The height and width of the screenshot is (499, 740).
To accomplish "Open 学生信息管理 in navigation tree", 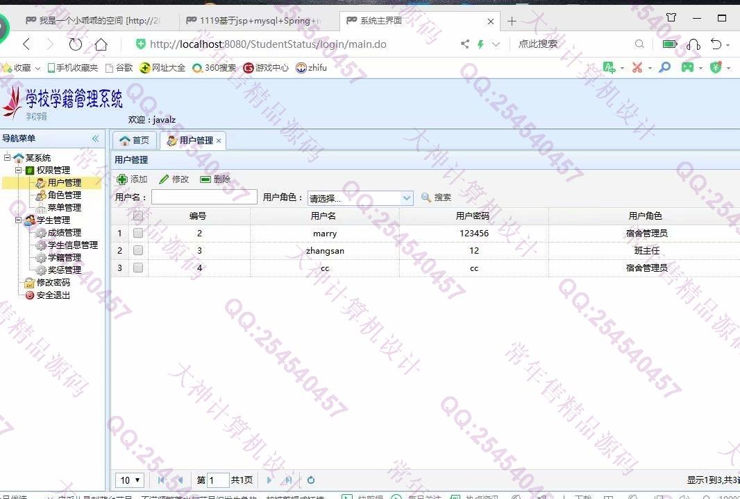I will (73, 245).
